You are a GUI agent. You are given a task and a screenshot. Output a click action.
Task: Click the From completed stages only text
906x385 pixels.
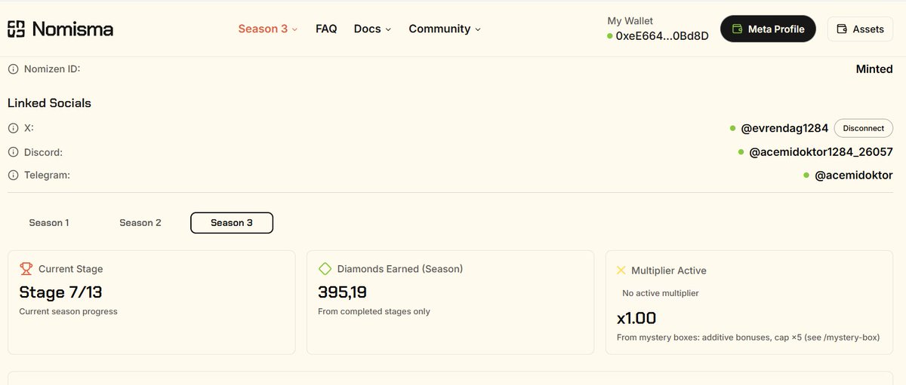(x=374, y=311)
